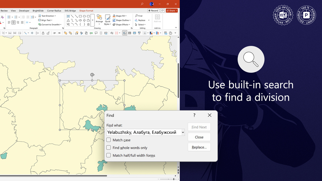Collapse the ribbon with chevron
The width and height of the screenshot is (322, 181).
[x=176, y=28]
